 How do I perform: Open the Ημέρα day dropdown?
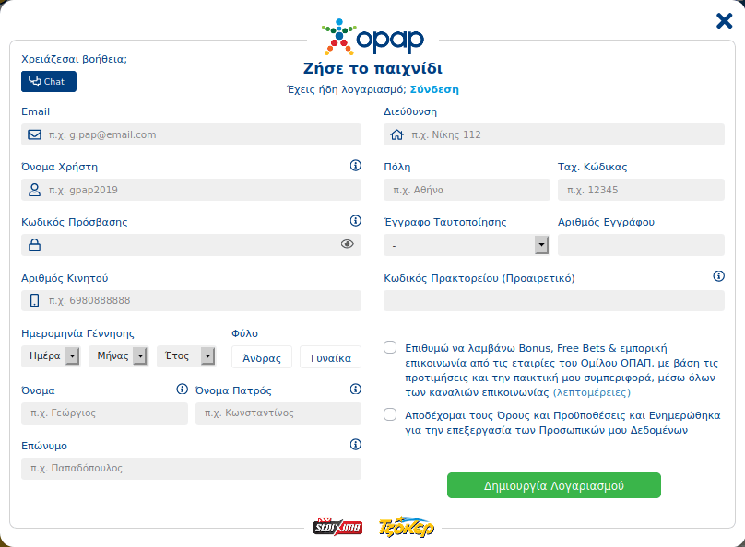(51, 356)
